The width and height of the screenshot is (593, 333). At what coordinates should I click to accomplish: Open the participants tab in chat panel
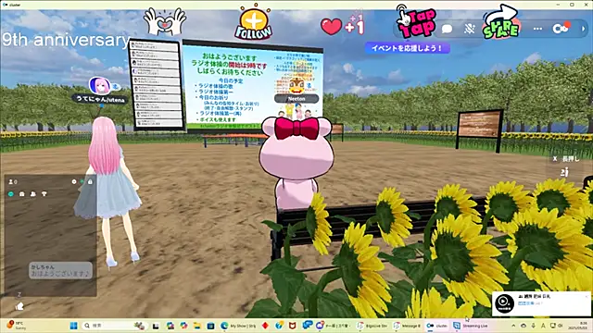tap(33, 193)
